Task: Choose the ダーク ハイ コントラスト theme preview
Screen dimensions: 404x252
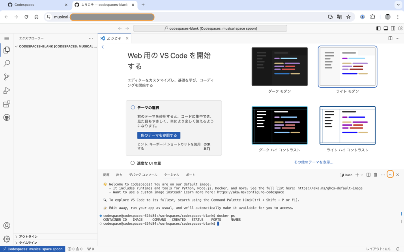Action: (x=280, y=125)
